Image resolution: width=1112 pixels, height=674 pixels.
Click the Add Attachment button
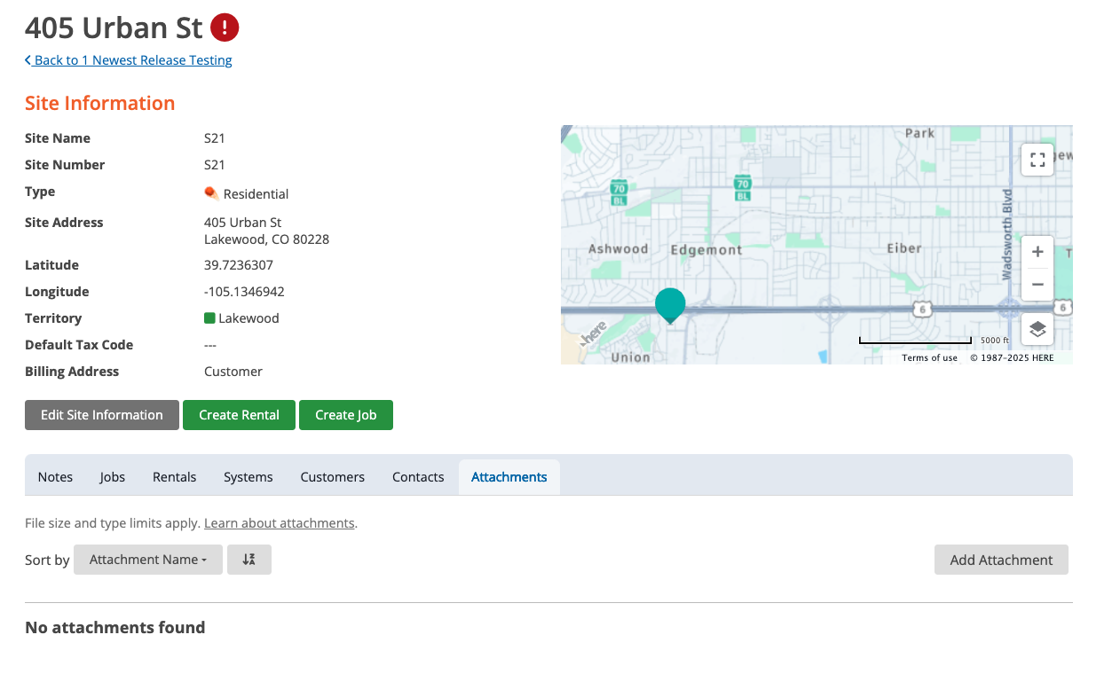(x=1001, y=560)
